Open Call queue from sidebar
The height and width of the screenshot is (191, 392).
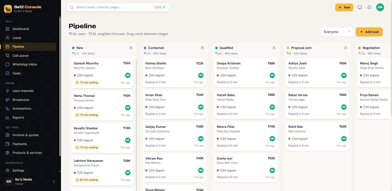click(x=29, y=55)
